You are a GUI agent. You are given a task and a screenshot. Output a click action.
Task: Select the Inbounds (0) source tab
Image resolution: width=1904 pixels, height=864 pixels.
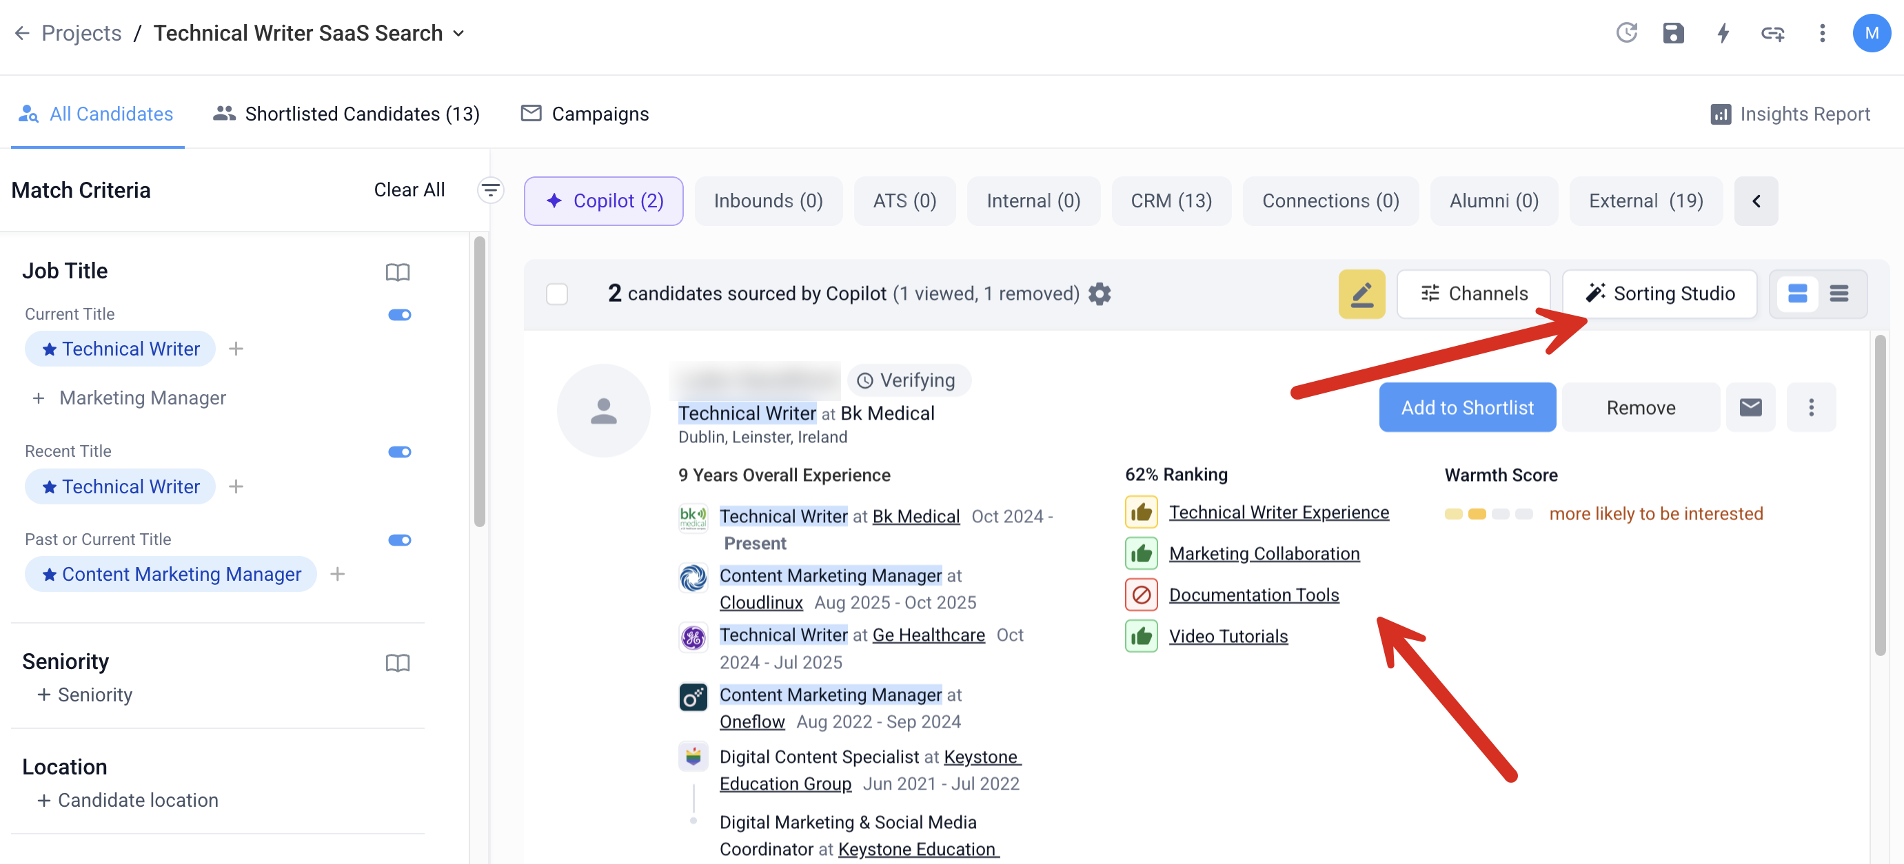769,201
